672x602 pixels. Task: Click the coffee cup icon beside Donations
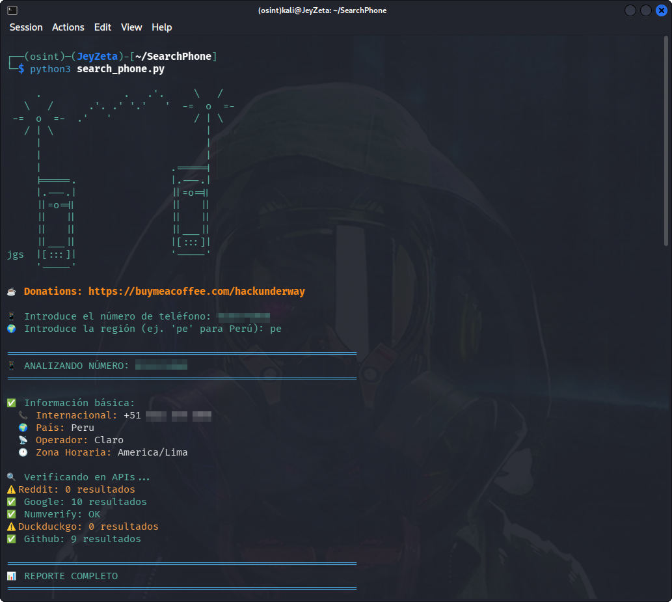[12, 292]
